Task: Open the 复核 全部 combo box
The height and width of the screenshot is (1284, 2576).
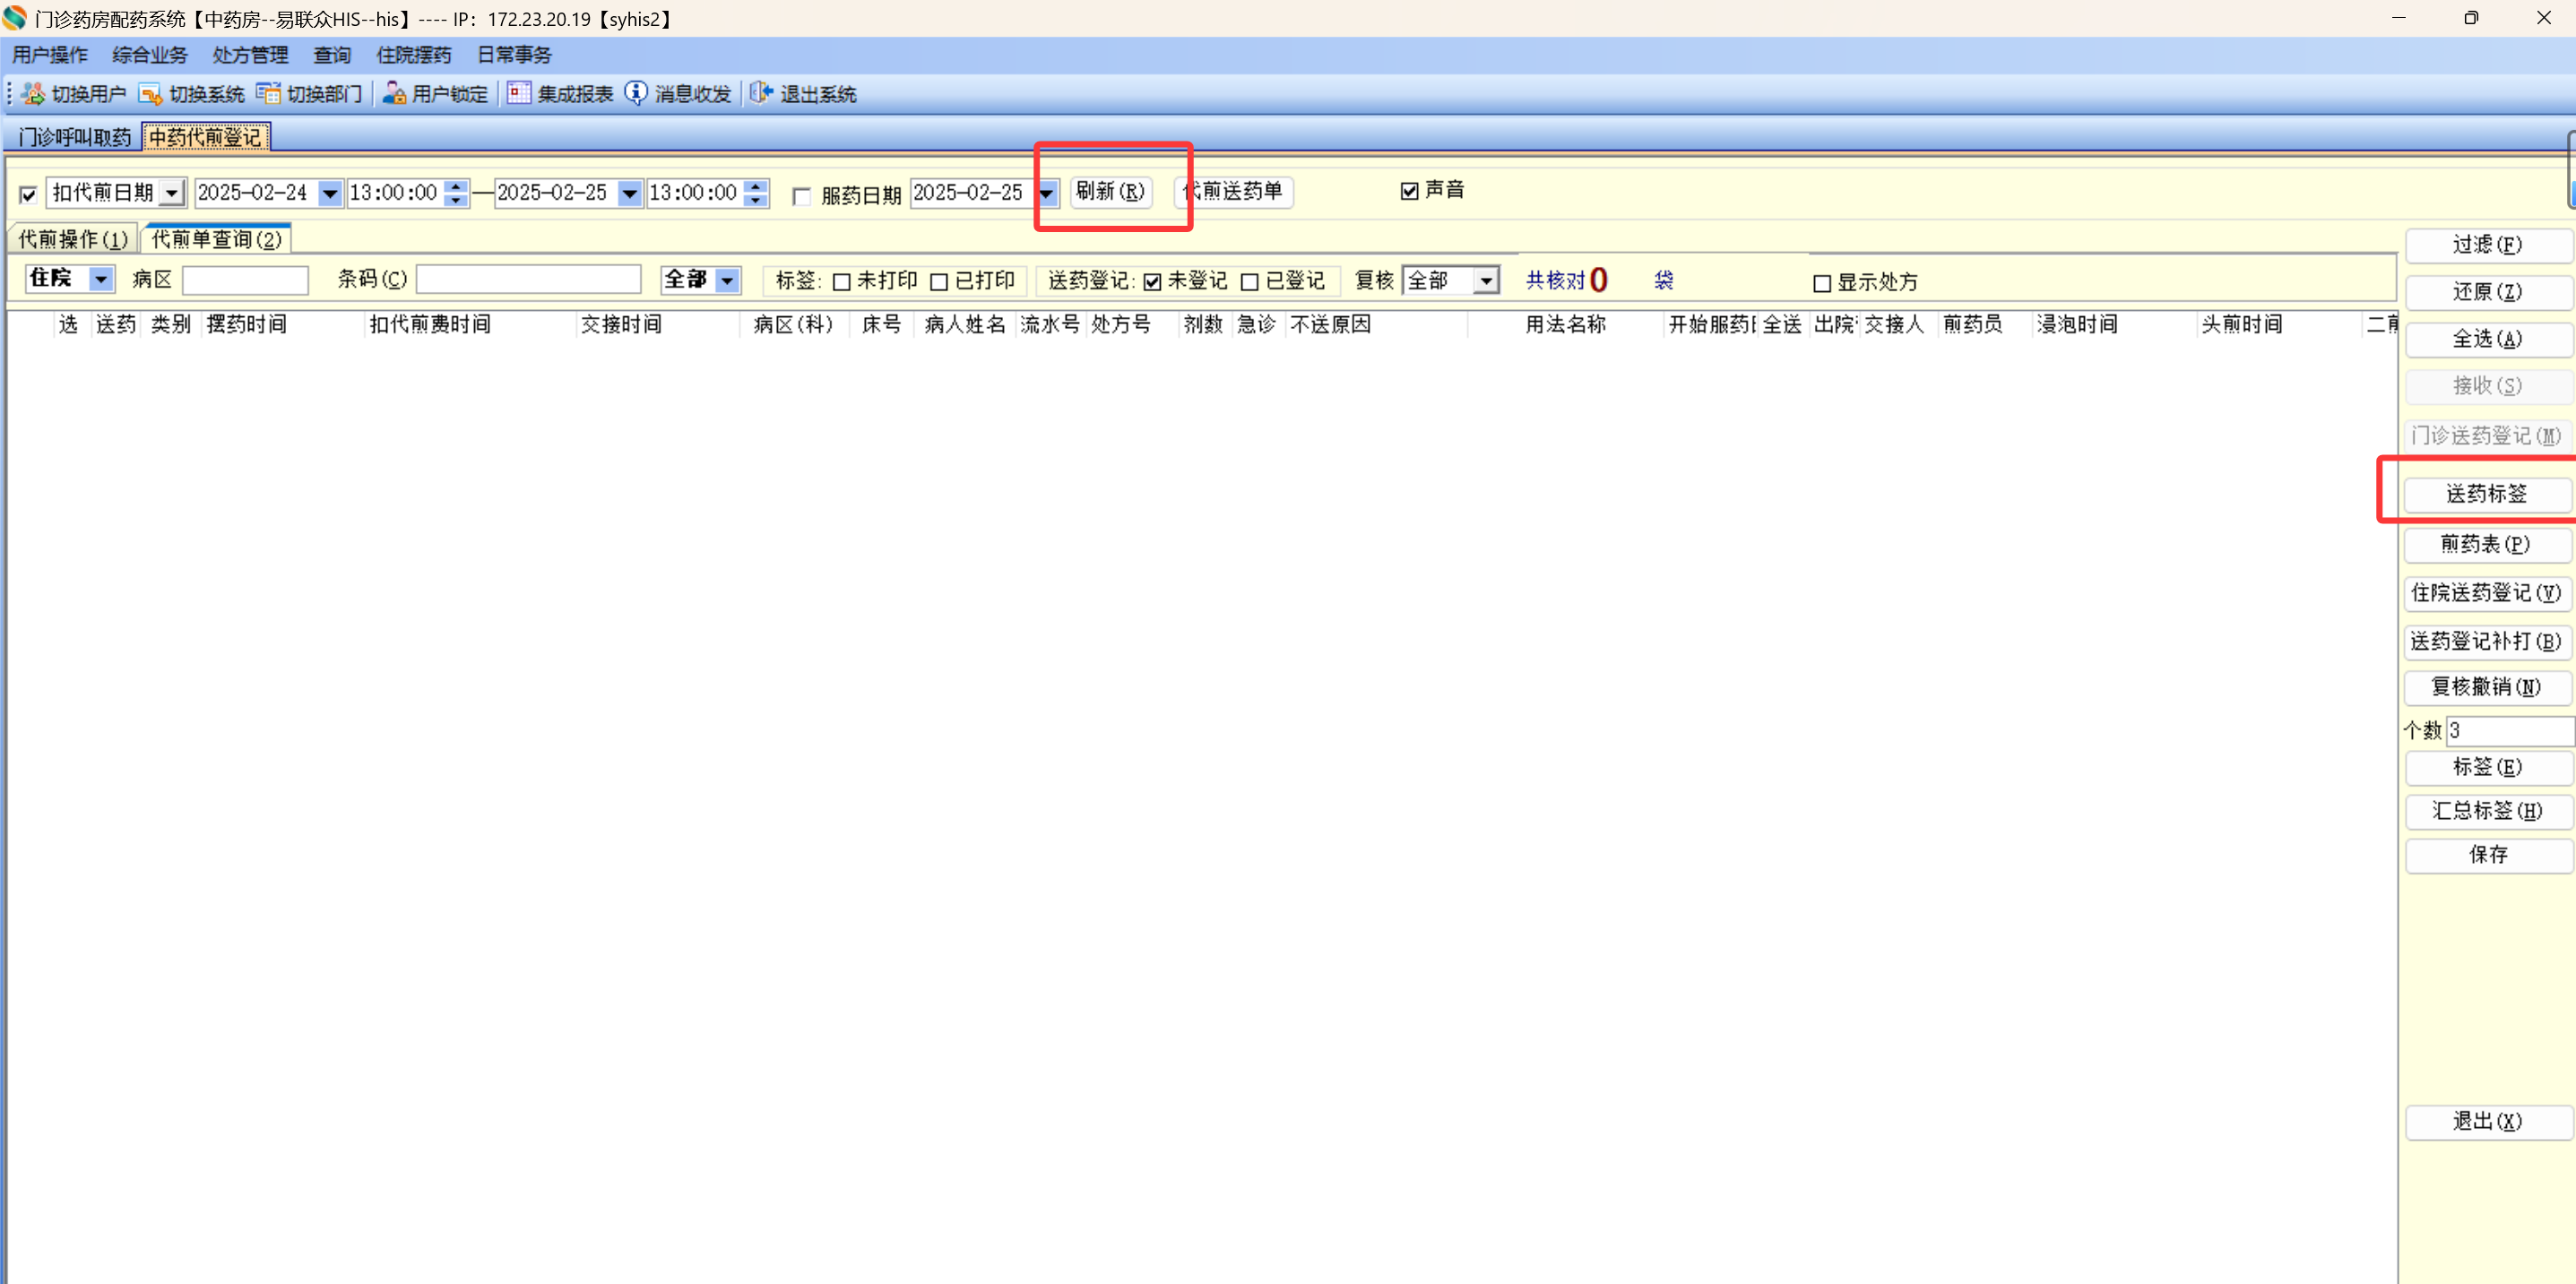Action: [1486, 281]
